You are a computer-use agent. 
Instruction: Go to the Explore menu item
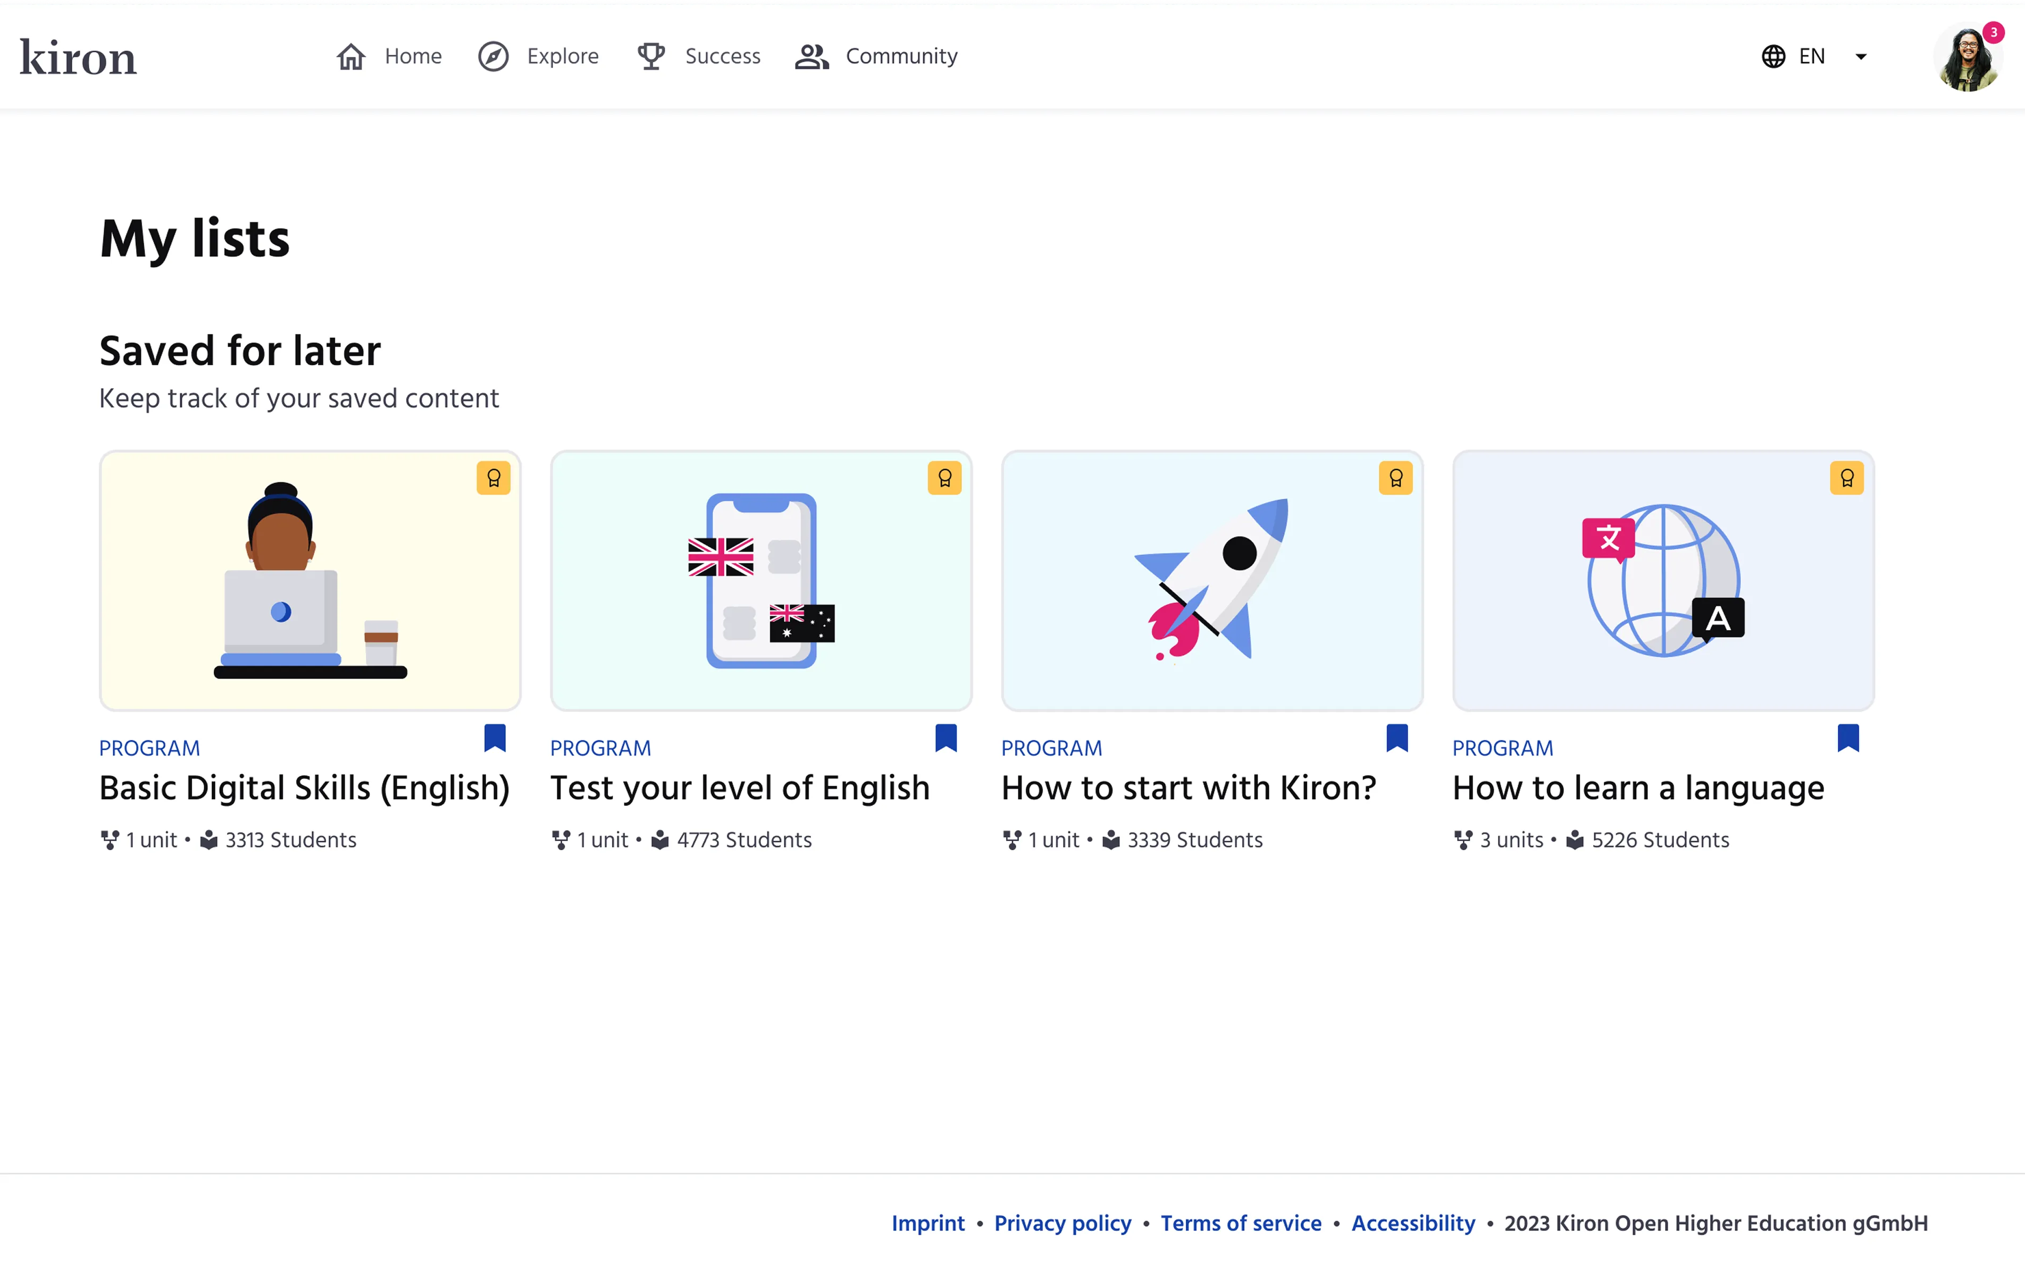click(x=562, y=56)
